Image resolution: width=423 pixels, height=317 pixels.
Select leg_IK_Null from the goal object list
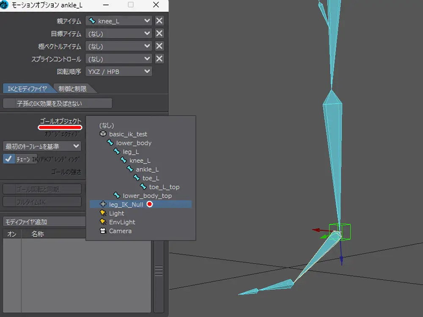126,205
